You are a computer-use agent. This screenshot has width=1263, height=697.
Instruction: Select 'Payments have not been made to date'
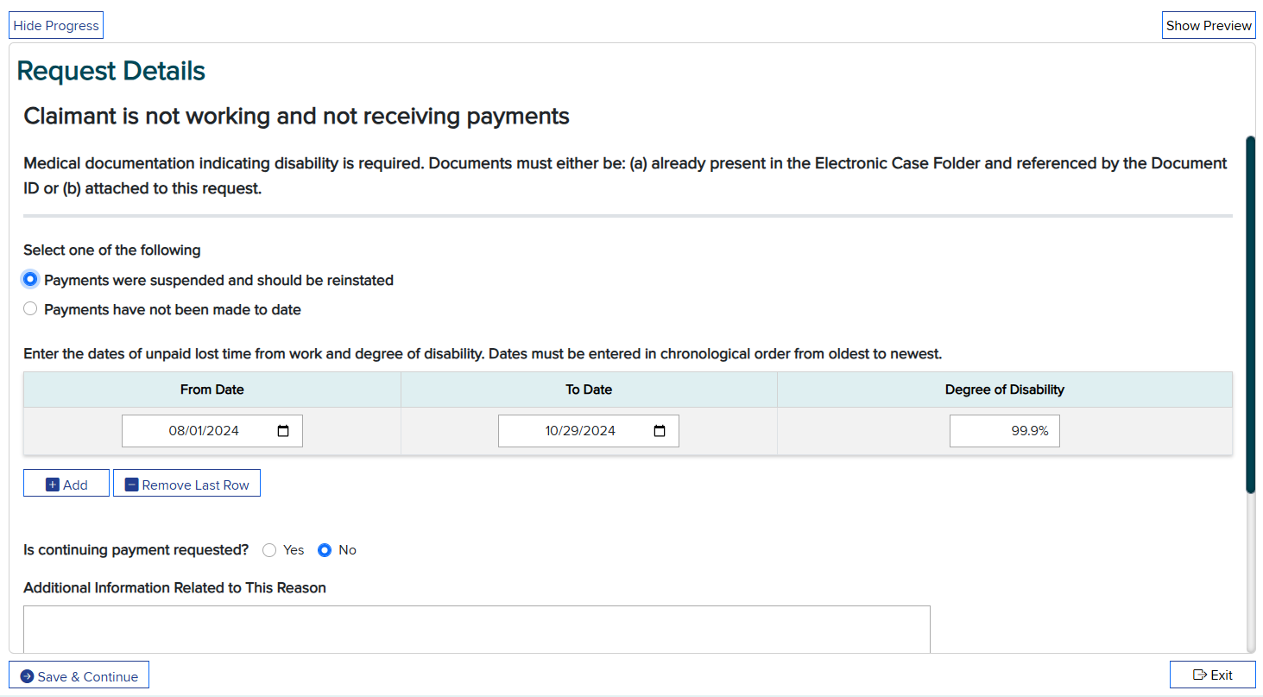(31, 309)
